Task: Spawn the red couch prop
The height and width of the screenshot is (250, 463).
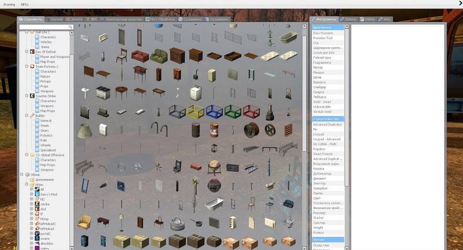Action: tap(139, 56)
